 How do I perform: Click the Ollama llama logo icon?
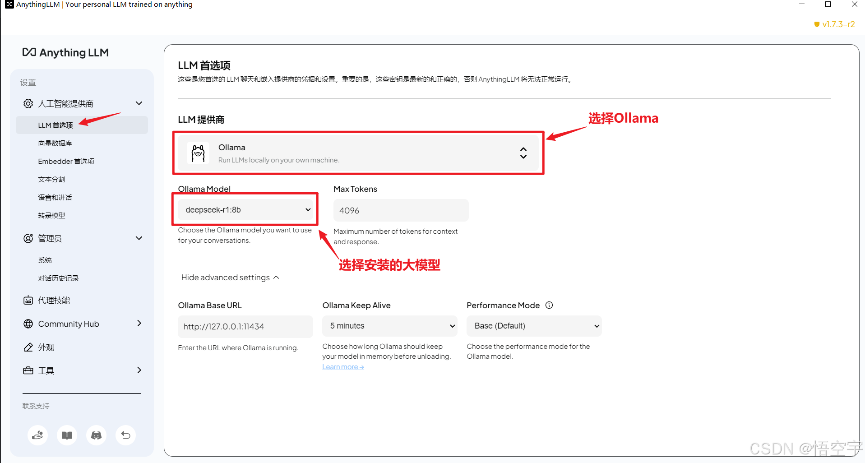pos(198,153)
